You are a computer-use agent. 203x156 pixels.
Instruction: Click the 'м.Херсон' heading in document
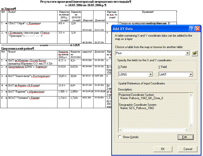(x=8, y=9)
